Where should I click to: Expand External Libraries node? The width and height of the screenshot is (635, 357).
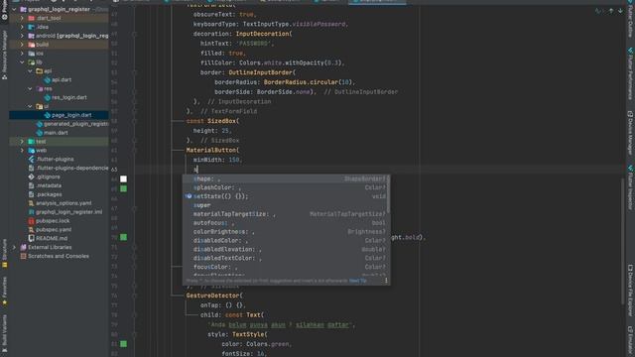point(14,247)
